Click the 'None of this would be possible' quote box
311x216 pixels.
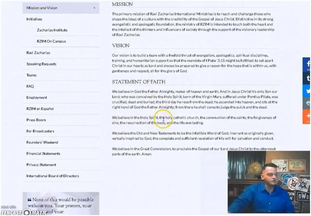pyautogui.click(x=61, y=203)
